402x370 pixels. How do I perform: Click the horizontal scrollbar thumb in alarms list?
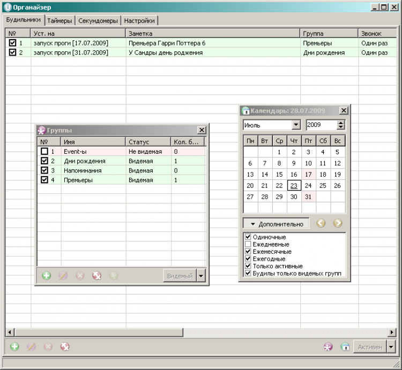pyautogui.click(x=99, y=333)
